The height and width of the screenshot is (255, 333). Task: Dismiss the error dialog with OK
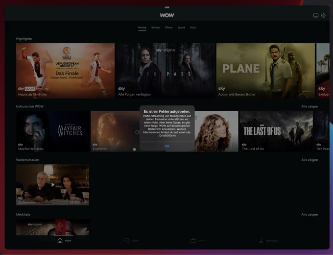pos(167,146)
